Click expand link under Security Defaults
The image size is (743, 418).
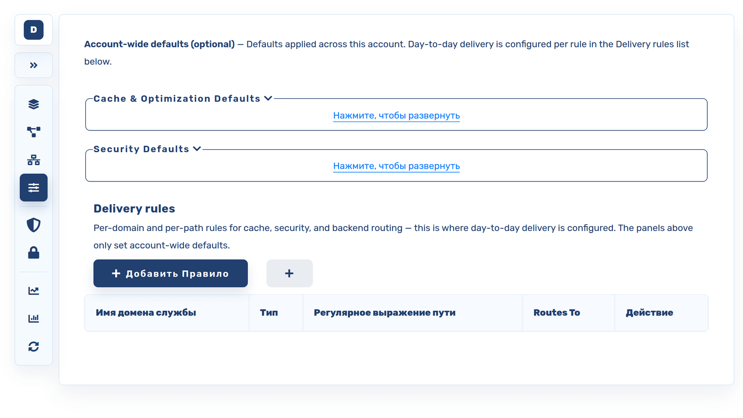click(397, 166)
